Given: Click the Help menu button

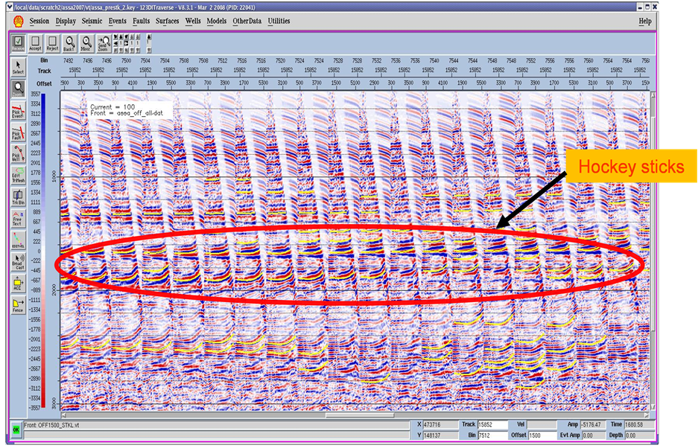Looking at the screenshot, I should (x=645, y=21).
